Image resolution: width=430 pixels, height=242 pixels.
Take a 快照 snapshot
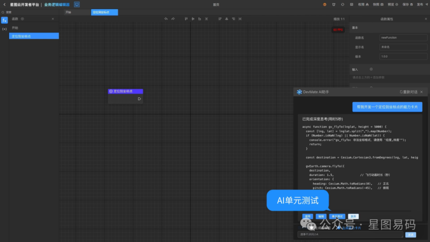[x=378, y=4]
